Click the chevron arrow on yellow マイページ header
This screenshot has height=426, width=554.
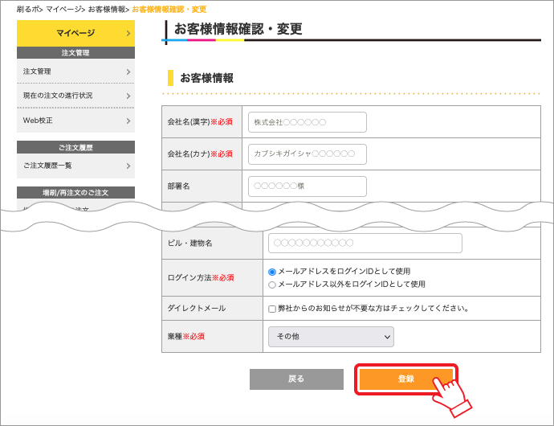point(128,33)
